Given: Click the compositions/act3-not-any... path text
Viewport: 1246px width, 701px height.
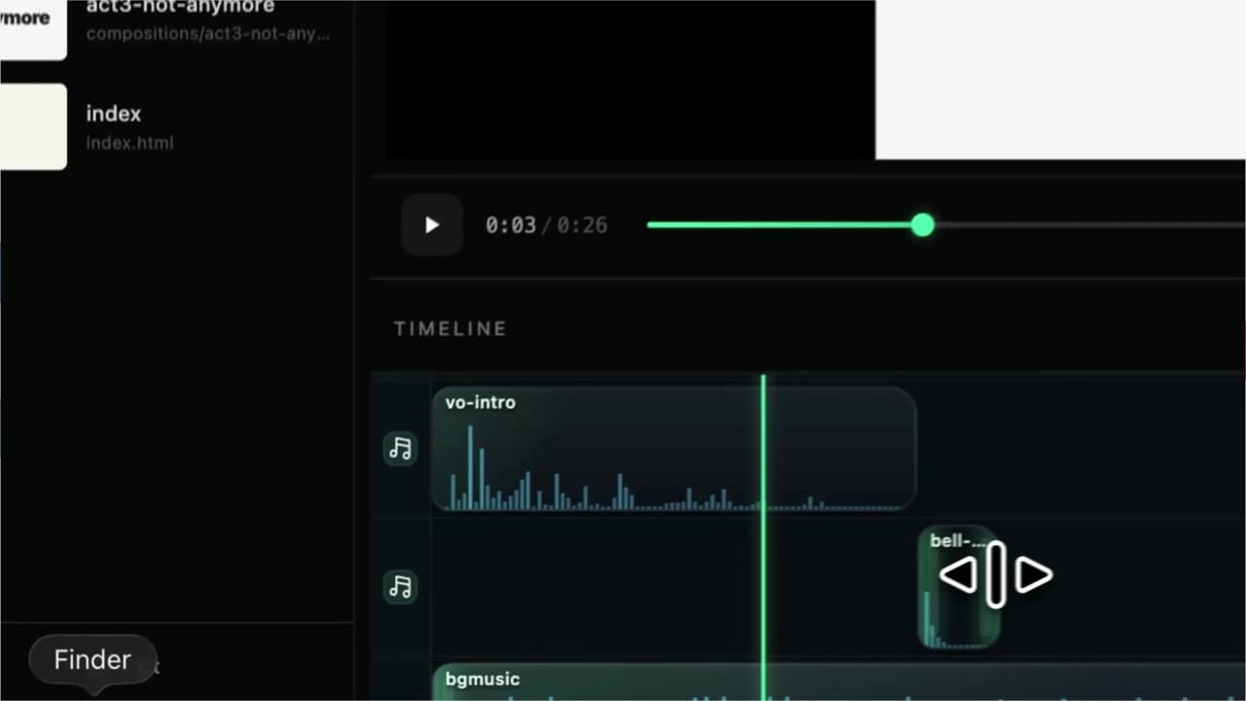Looking at the screenshot, I should [208, 34].
